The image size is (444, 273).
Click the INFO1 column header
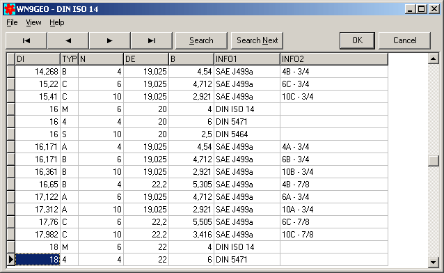pyautogui.click(x=247, y=59)
